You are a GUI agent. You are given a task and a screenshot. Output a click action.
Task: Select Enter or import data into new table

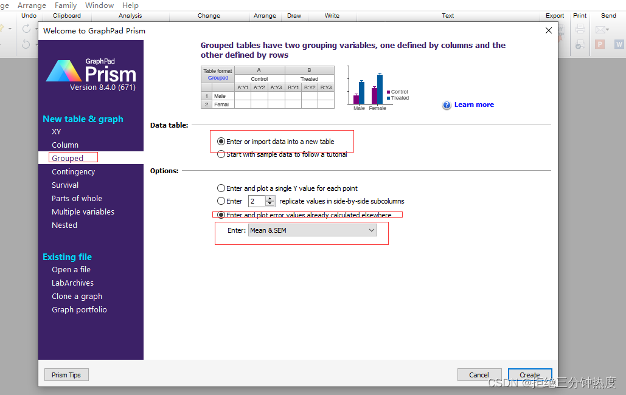(221, 142)
